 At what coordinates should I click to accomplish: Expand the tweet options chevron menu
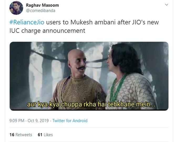[166, 5]
